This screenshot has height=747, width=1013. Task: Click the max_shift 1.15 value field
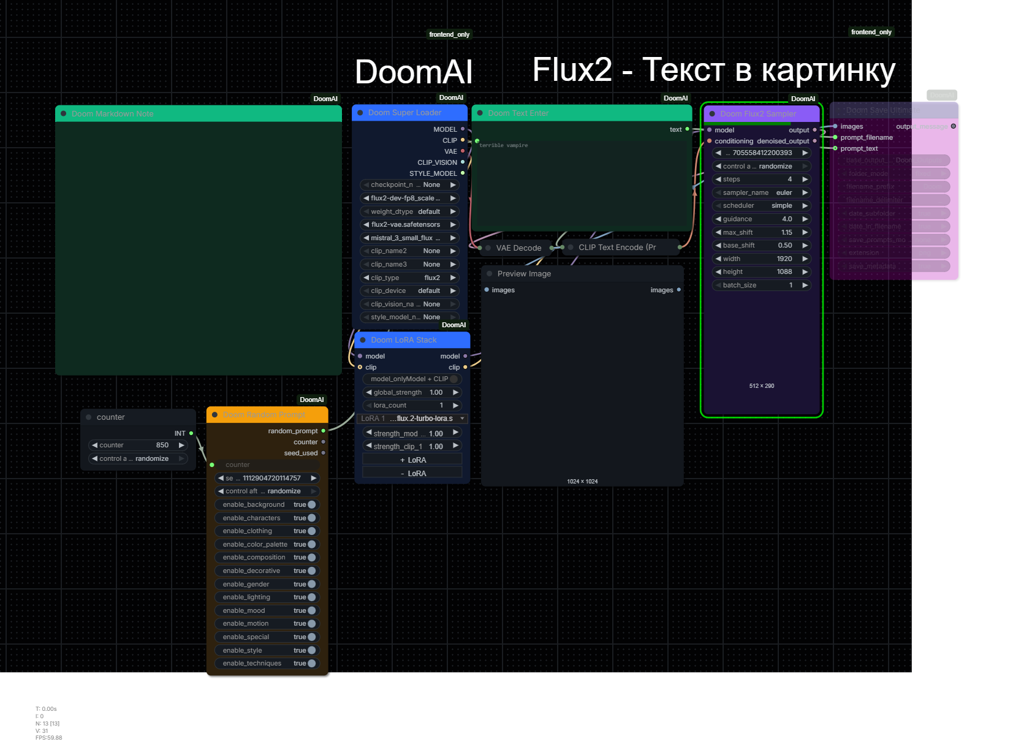point(762,233)
